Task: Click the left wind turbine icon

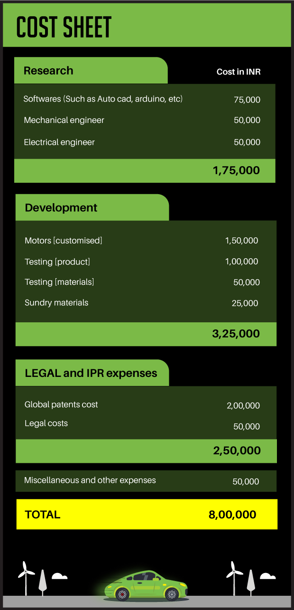Action: click(26, 575)
